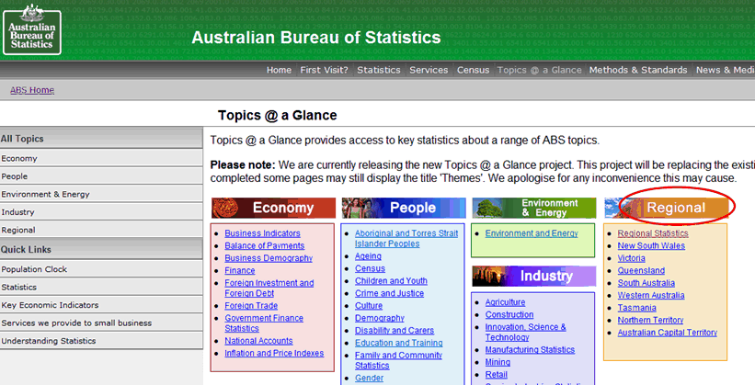Image resolution: width=755 pixels, height=385 pixels.
Task: Follow the ABS Home breadcrumb link
Action: click(32, 90)
